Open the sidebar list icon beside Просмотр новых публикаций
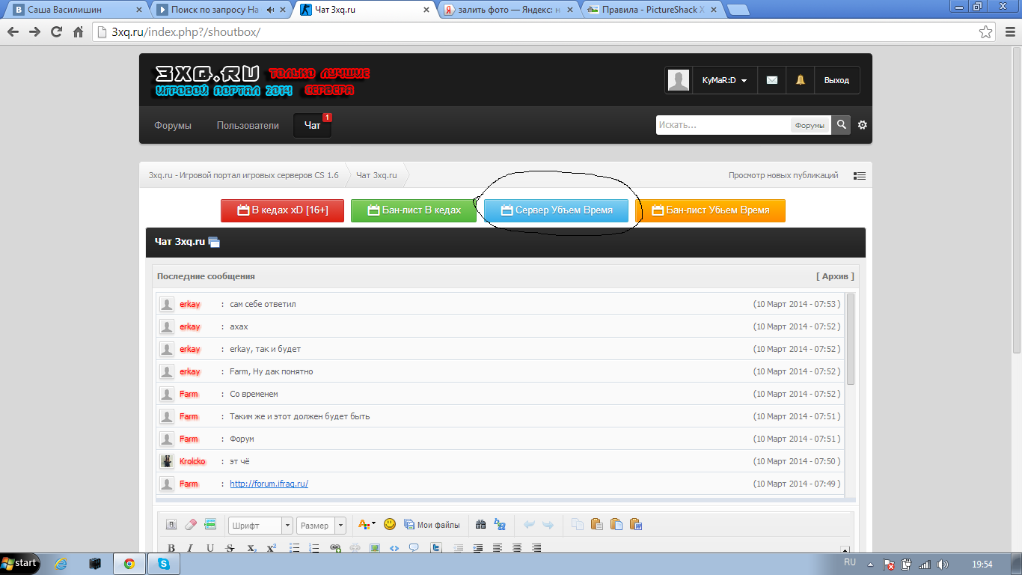The height and width of the screenshot is (575, 1022). [860, 176]
